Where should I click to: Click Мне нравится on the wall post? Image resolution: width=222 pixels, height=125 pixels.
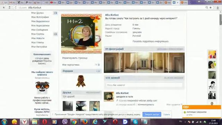click(174, 105)
